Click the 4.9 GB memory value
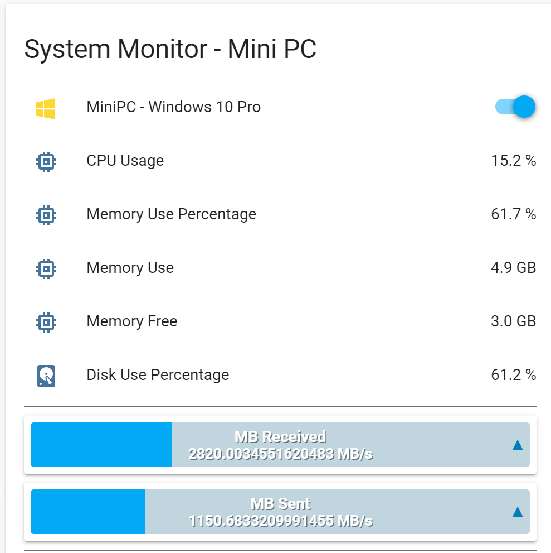 [x=513, y=268]
